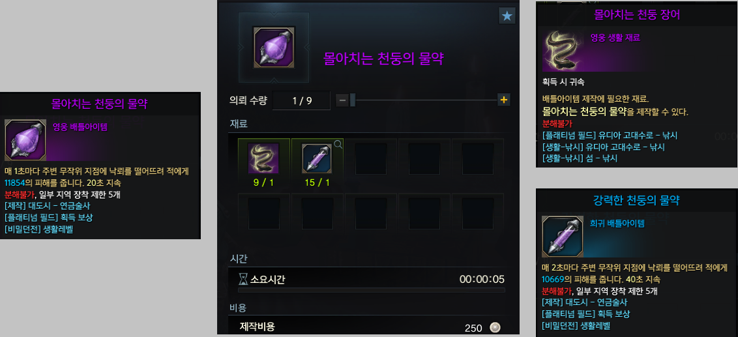
Task: Select the purple vial material slot
Action: [317, 158]
